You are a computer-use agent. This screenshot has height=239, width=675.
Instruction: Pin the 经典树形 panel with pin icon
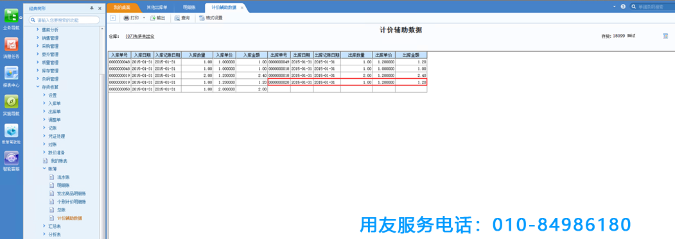pos(91,8)
